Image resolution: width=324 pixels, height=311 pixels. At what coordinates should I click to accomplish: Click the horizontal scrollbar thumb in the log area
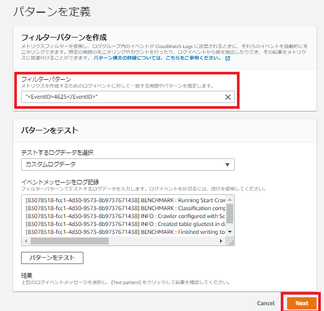coord(70,241)
